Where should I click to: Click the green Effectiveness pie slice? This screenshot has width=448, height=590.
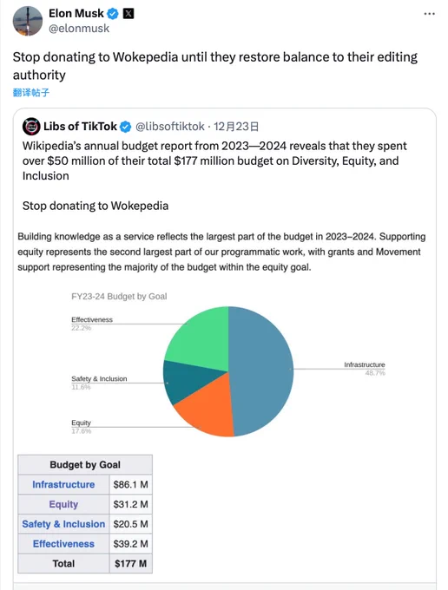click(x=201, y=340)
